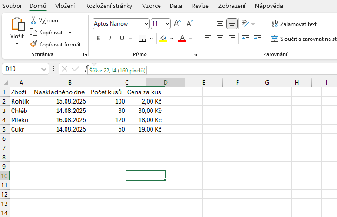Click Cena za kus header cell
337x217 pixels.
click(145, 92)
